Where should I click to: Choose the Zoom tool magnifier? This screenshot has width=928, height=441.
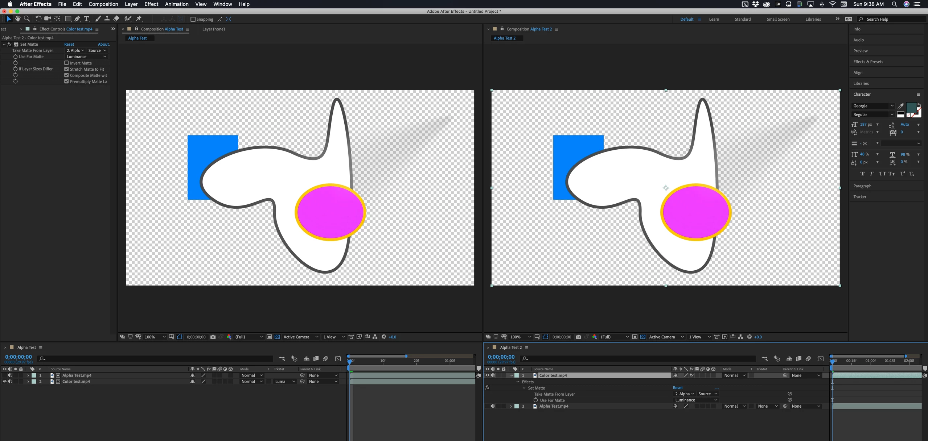(27, 19)
